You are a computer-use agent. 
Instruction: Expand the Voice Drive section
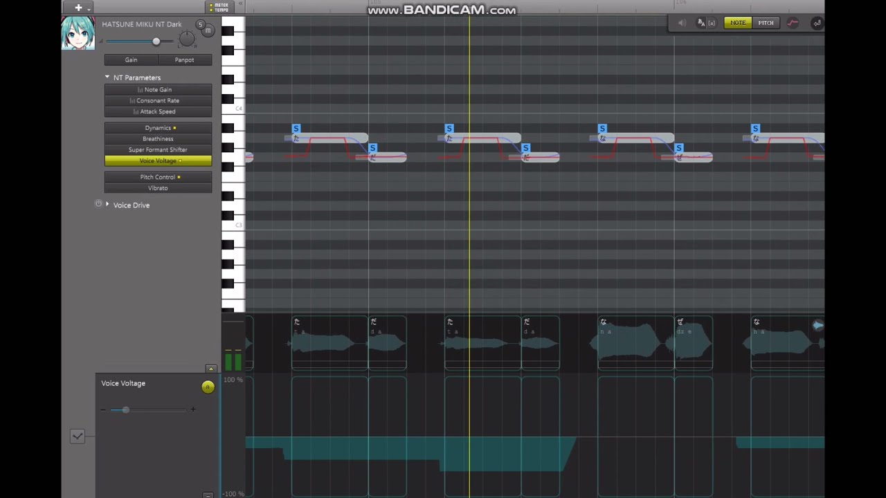[107, 205]
